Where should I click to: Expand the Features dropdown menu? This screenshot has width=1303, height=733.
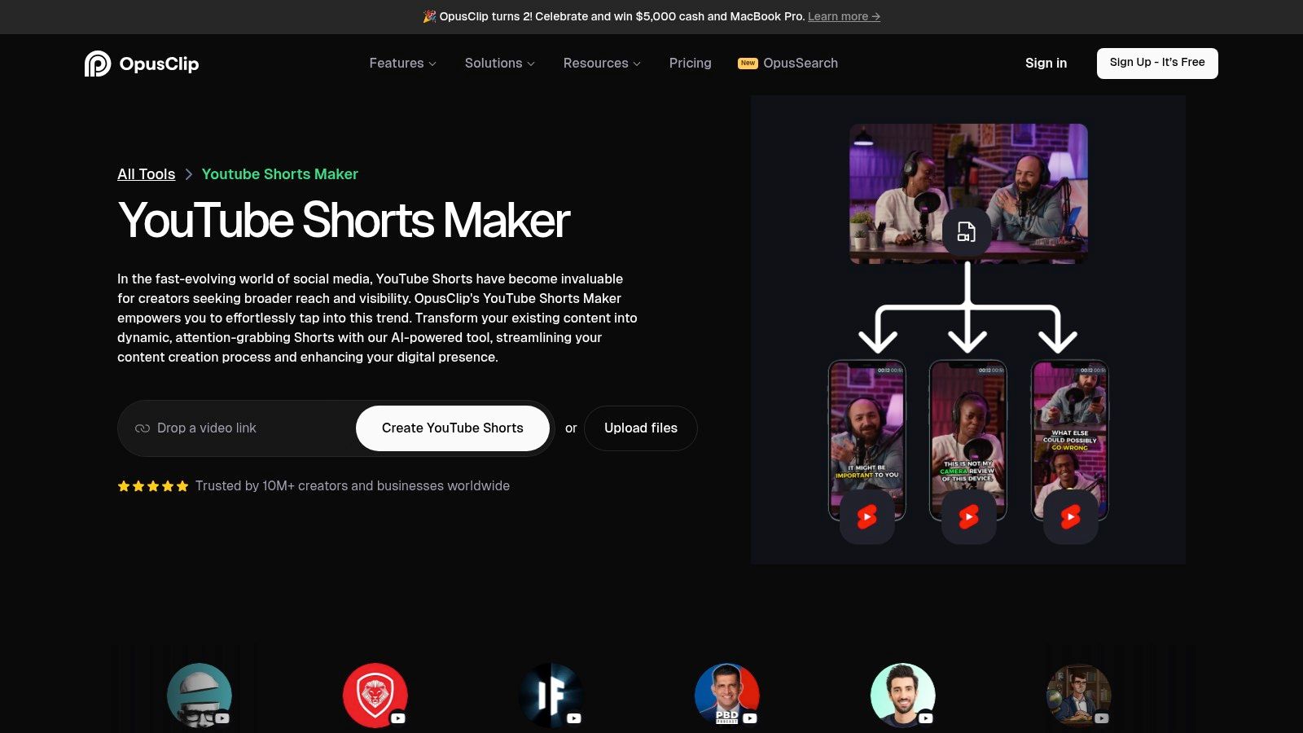pos(402,63)
